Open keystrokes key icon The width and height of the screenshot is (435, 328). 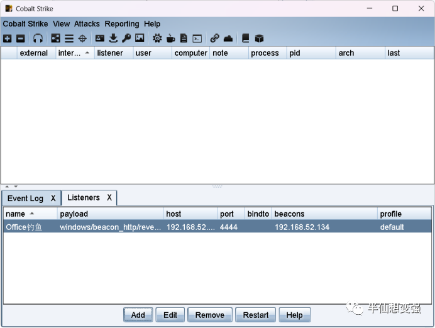click(x=126, y=38)
